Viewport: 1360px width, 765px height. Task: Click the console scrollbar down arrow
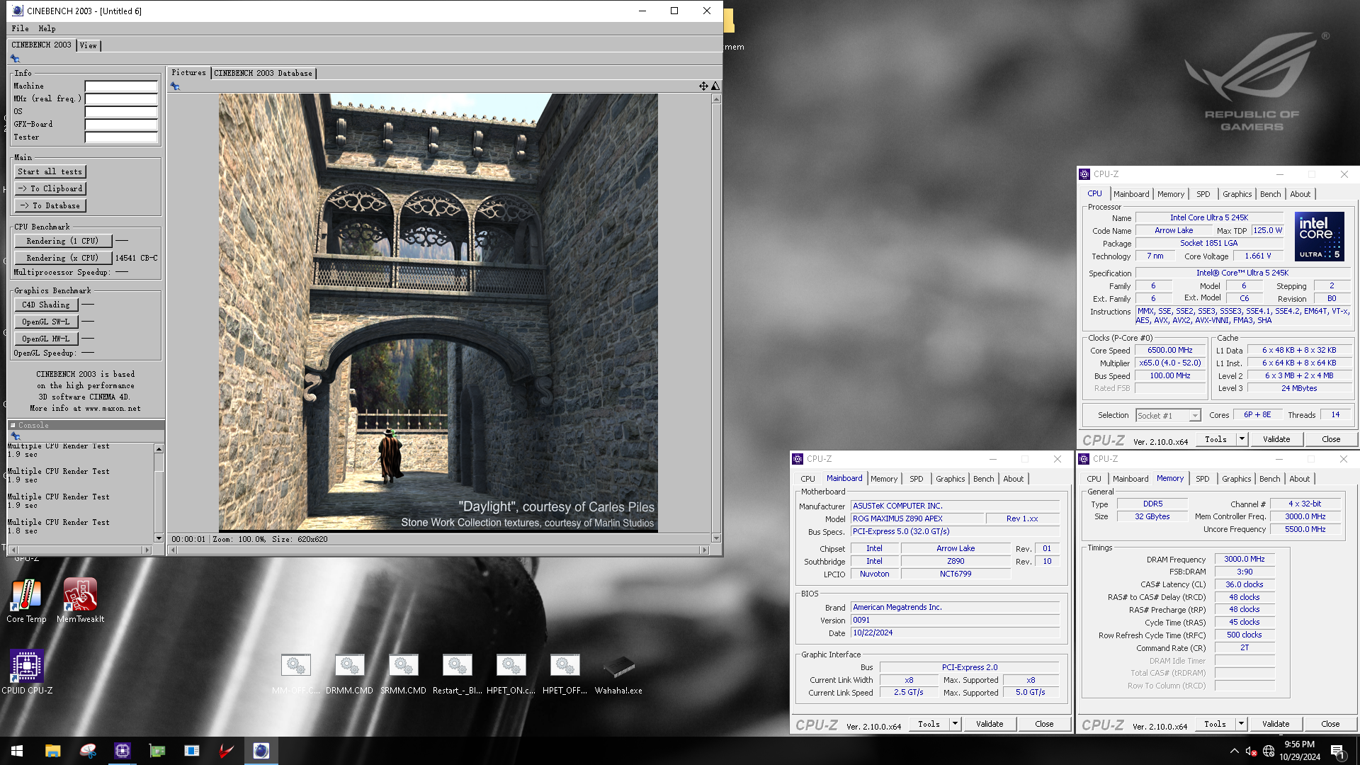click(x=159, y=538)
